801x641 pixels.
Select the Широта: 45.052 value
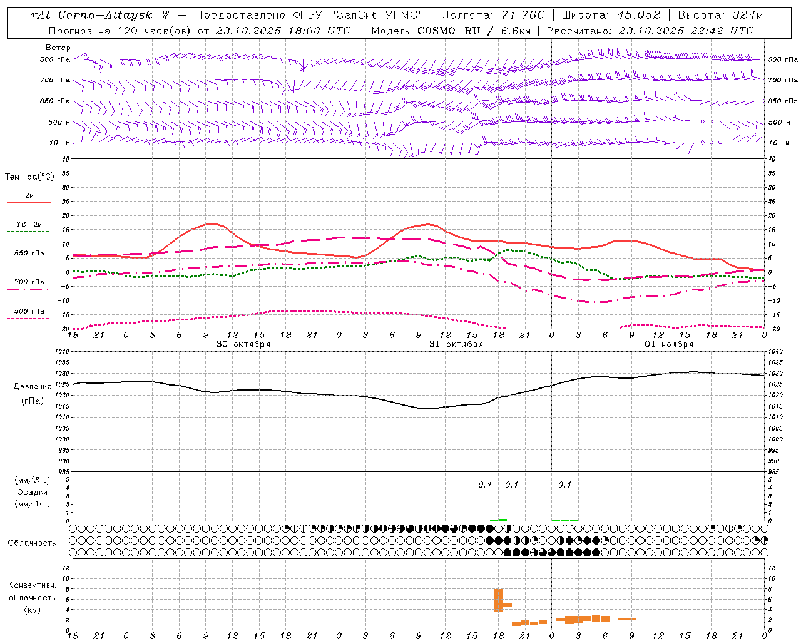611,15
